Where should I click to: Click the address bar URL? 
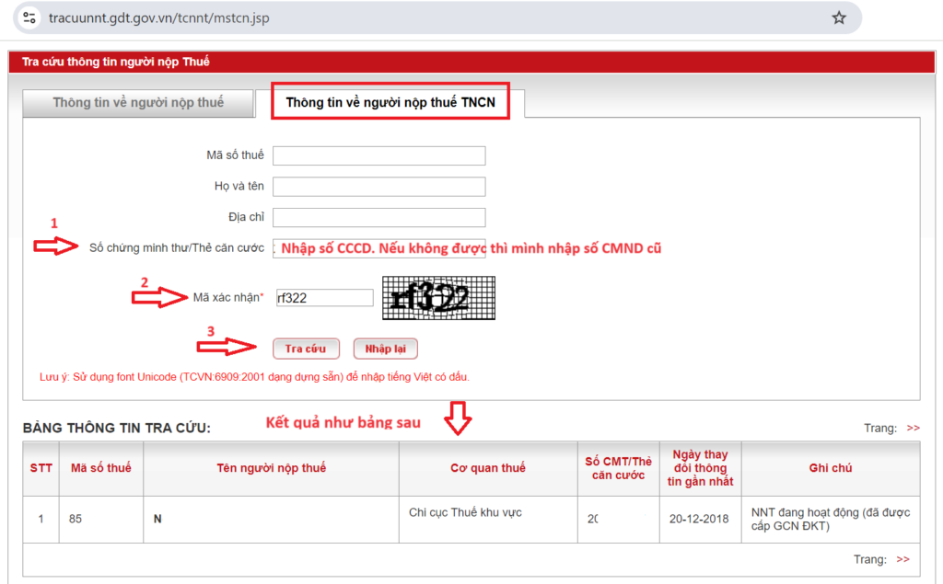tap(158, 18)
